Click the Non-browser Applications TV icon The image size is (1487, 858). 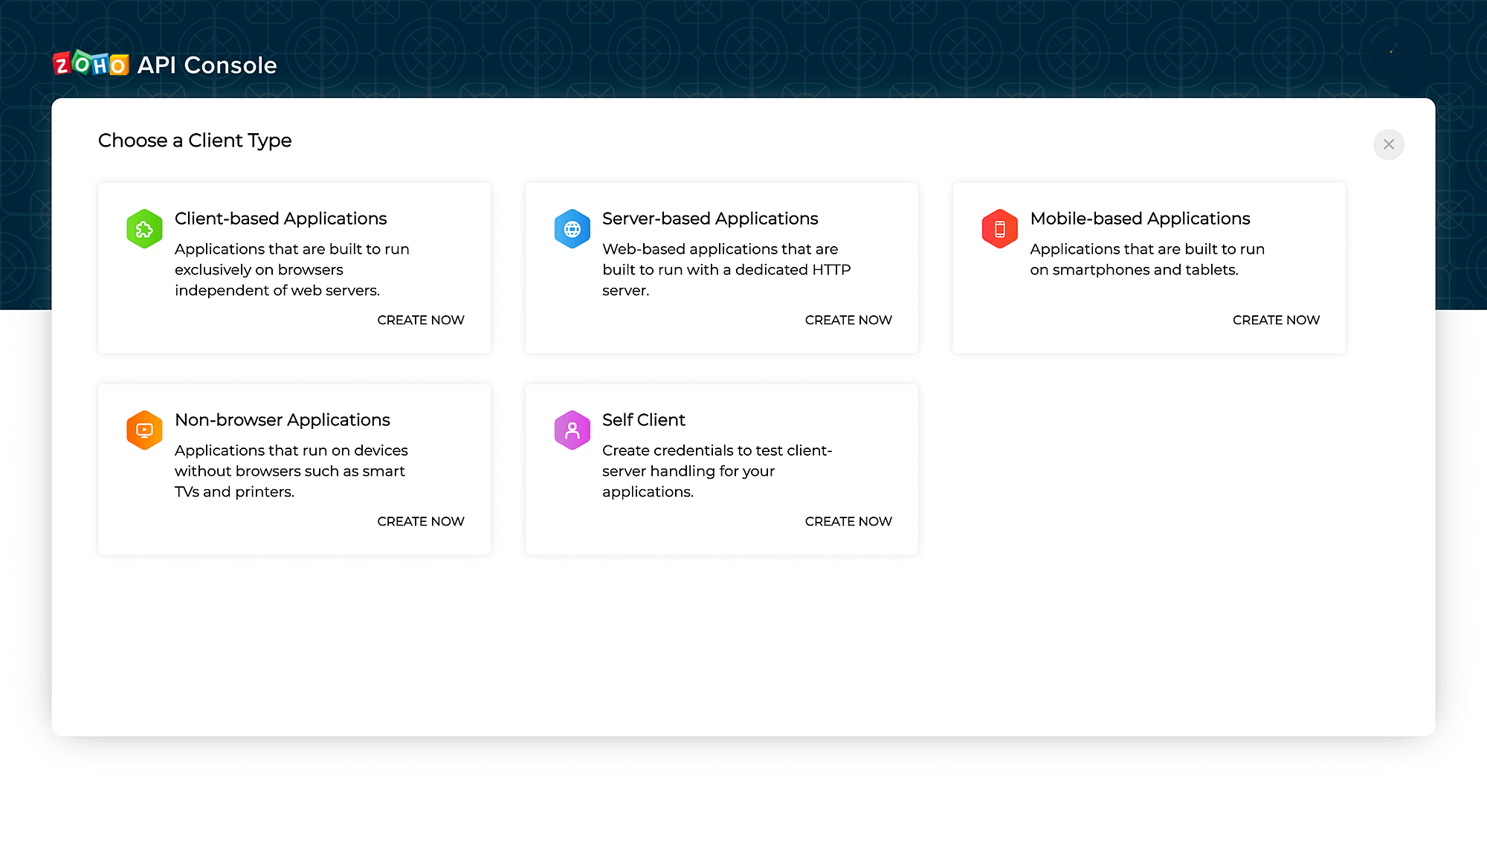(144, 430)
